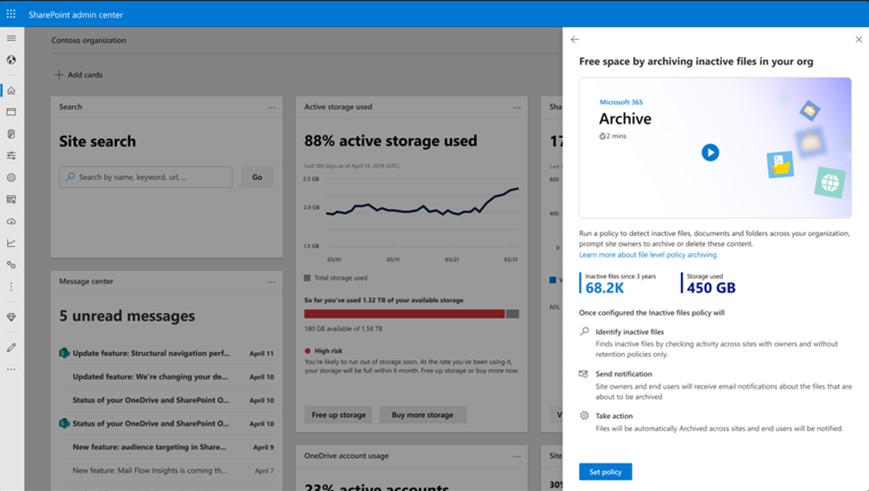The image size is (869, 491).
Task: Open the app launcher waffle icon
Action: pyautogui.click(x=11, y=14)
